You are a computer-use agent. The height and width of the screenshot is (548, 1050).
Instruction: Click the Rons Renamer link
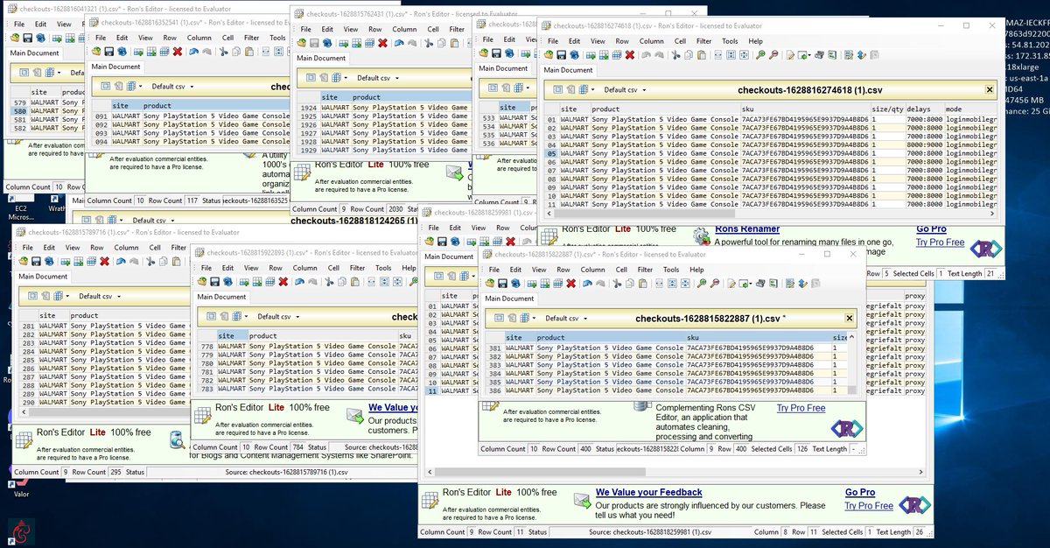[x=746, y=228]
